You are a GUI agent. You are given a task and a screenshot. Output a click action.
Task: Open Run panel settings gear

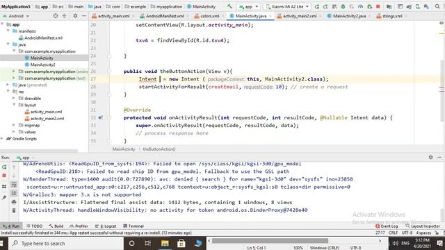point(430,157)
